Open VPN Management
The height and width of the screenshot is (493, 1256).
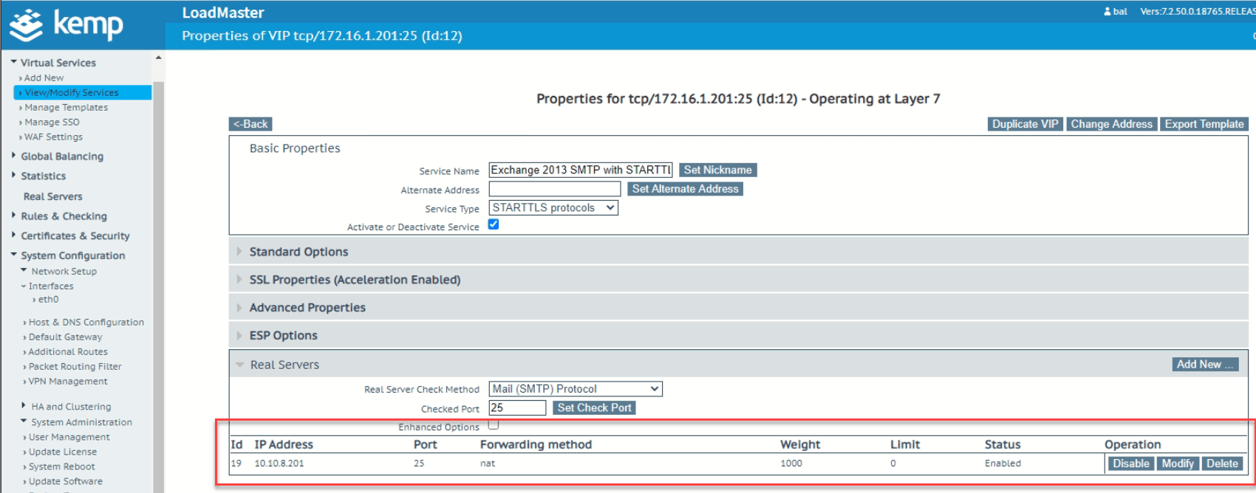pos(67,382)
